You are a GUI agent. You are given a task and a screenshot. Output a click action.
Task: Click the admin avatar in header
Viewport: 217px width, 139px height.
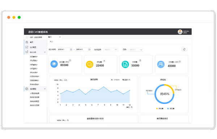click(x=180, y=32)
